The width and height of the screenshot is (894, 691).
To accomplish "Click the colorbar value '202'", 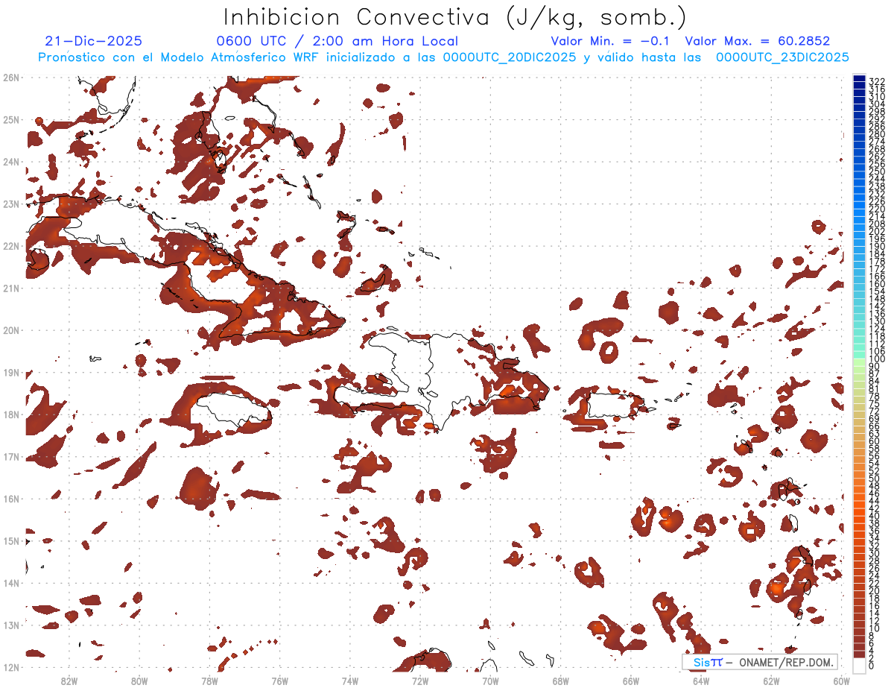I will pos(877,231).
